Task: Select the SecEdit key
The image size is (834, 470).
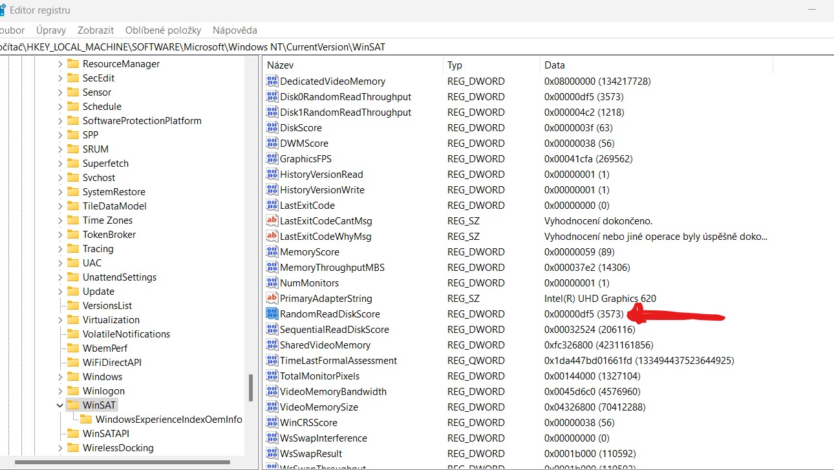Action: click(x=99, y=78)
